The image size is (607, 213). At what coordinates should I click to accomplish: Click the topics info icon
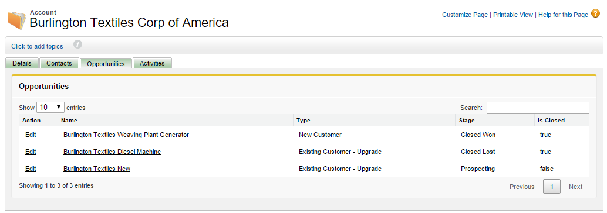point(78,44)
